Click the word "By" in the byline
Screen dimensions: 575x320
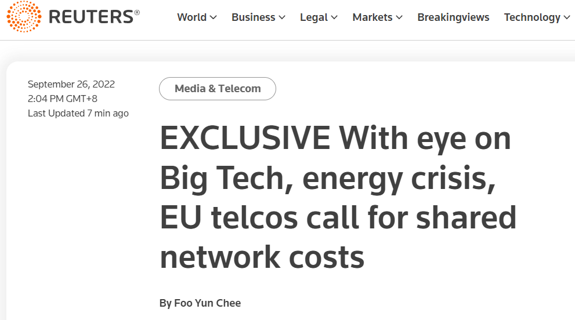(x=165, y=303)
